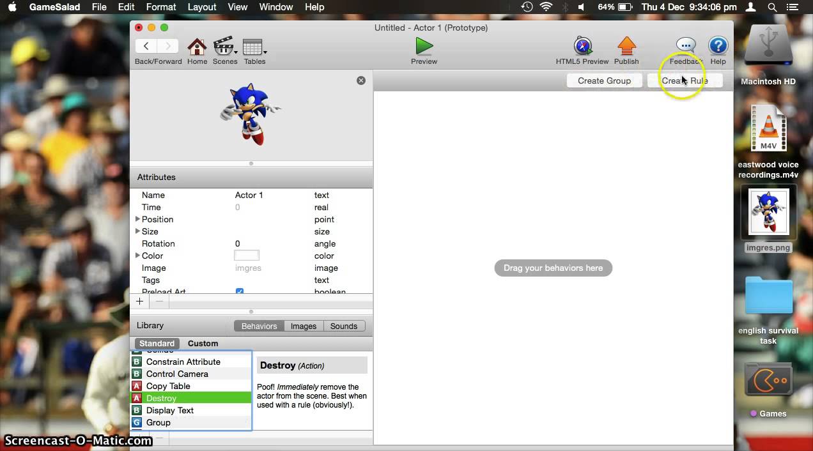Open the Edit menu
Image resolution: width=813 pixels, height=451 pixels.
126,7
